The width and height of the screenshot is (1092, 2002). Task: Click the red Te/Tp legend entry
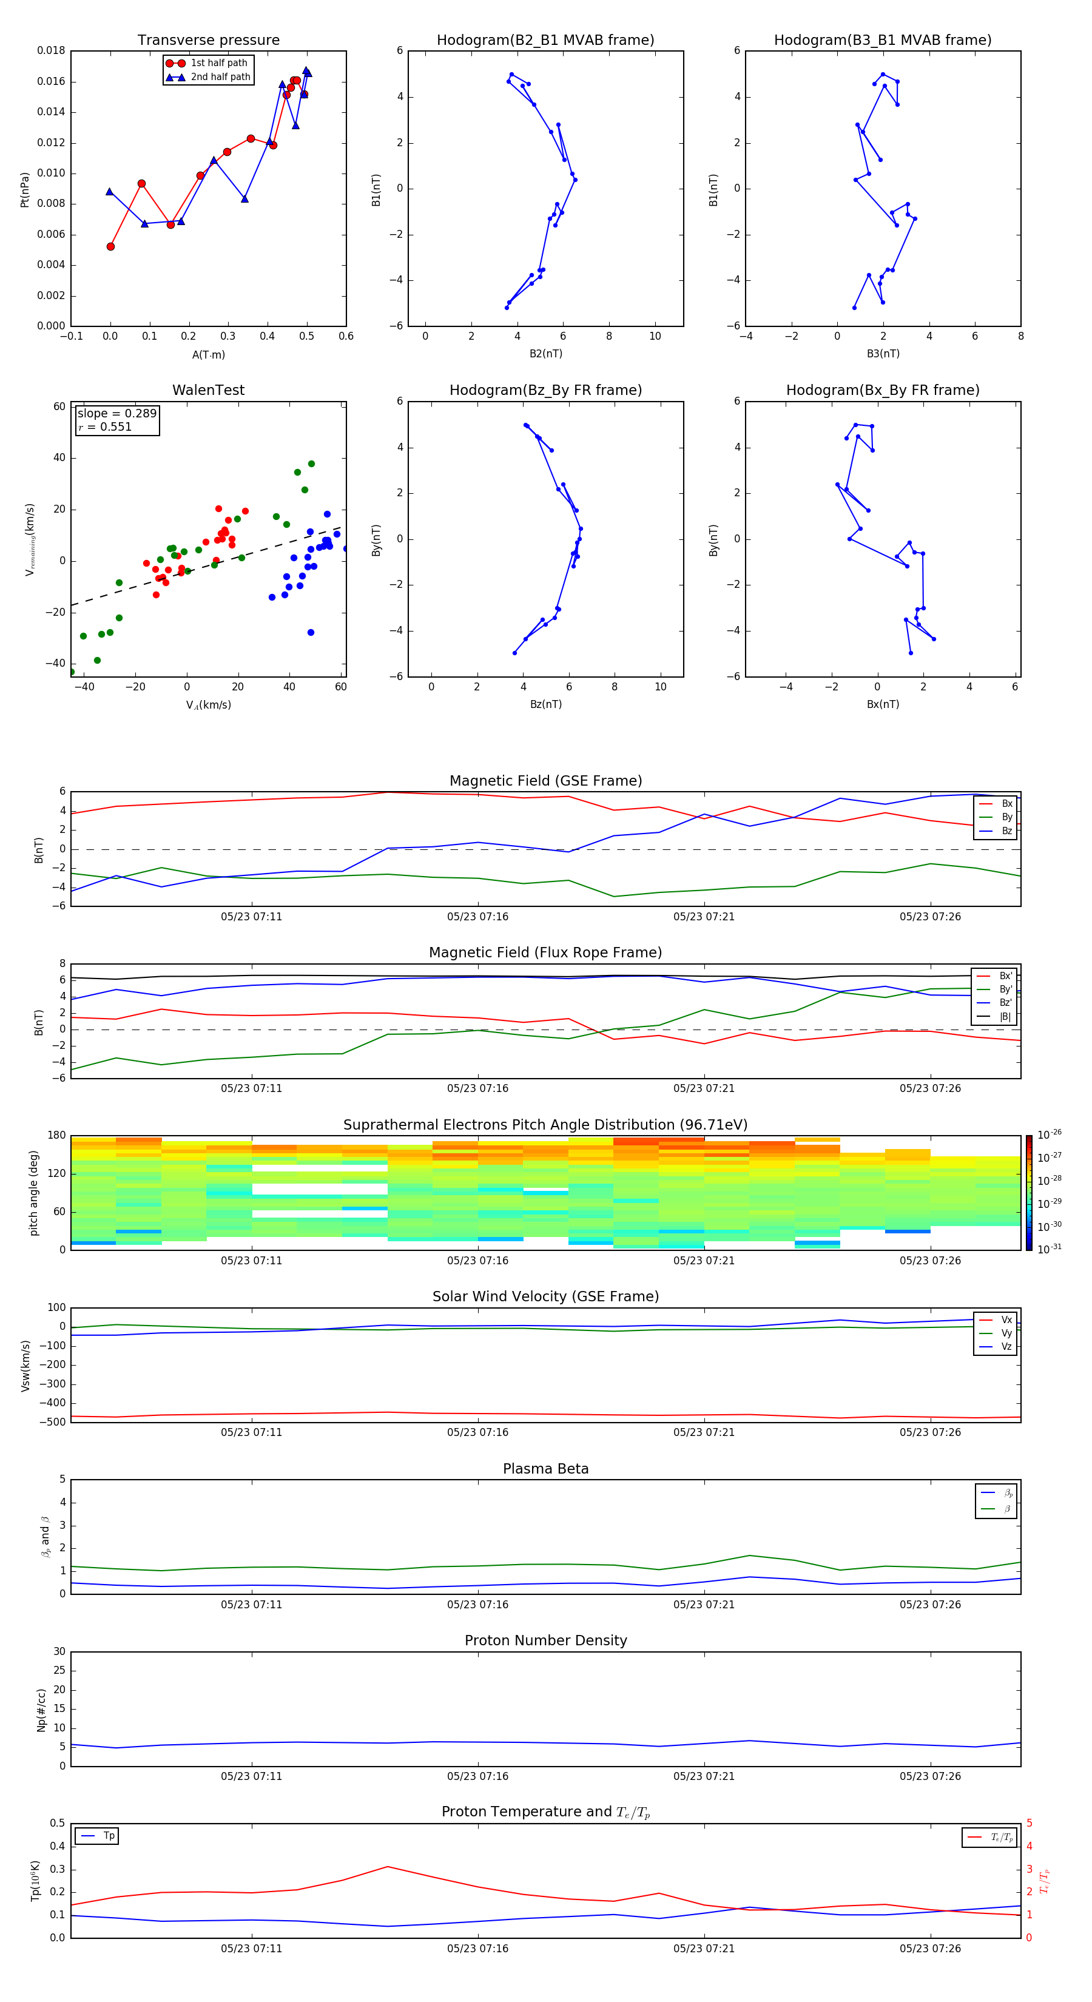point(989,1837)
